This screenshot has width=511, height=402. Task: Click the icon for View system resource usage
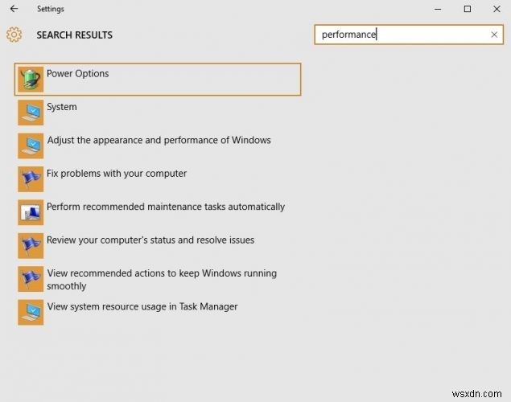click(31, 312)
